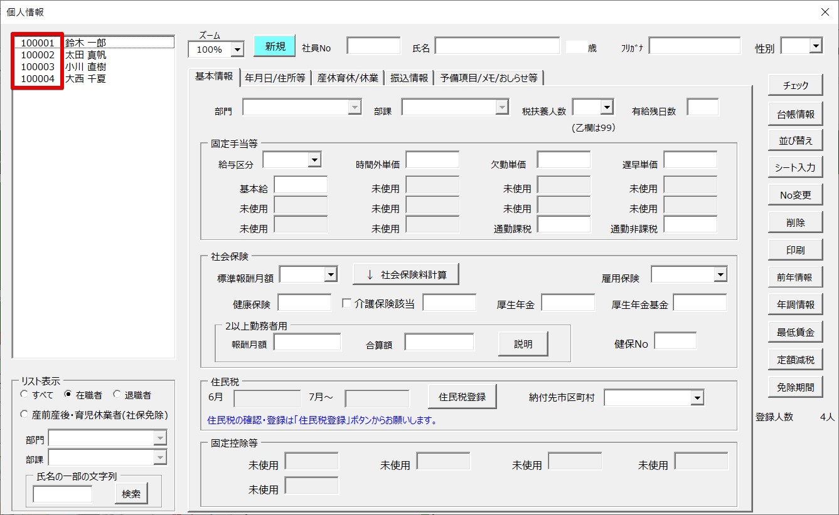Run 社会保険料計算 calculation button
This screenshot has height=515, width=839.
406,274
